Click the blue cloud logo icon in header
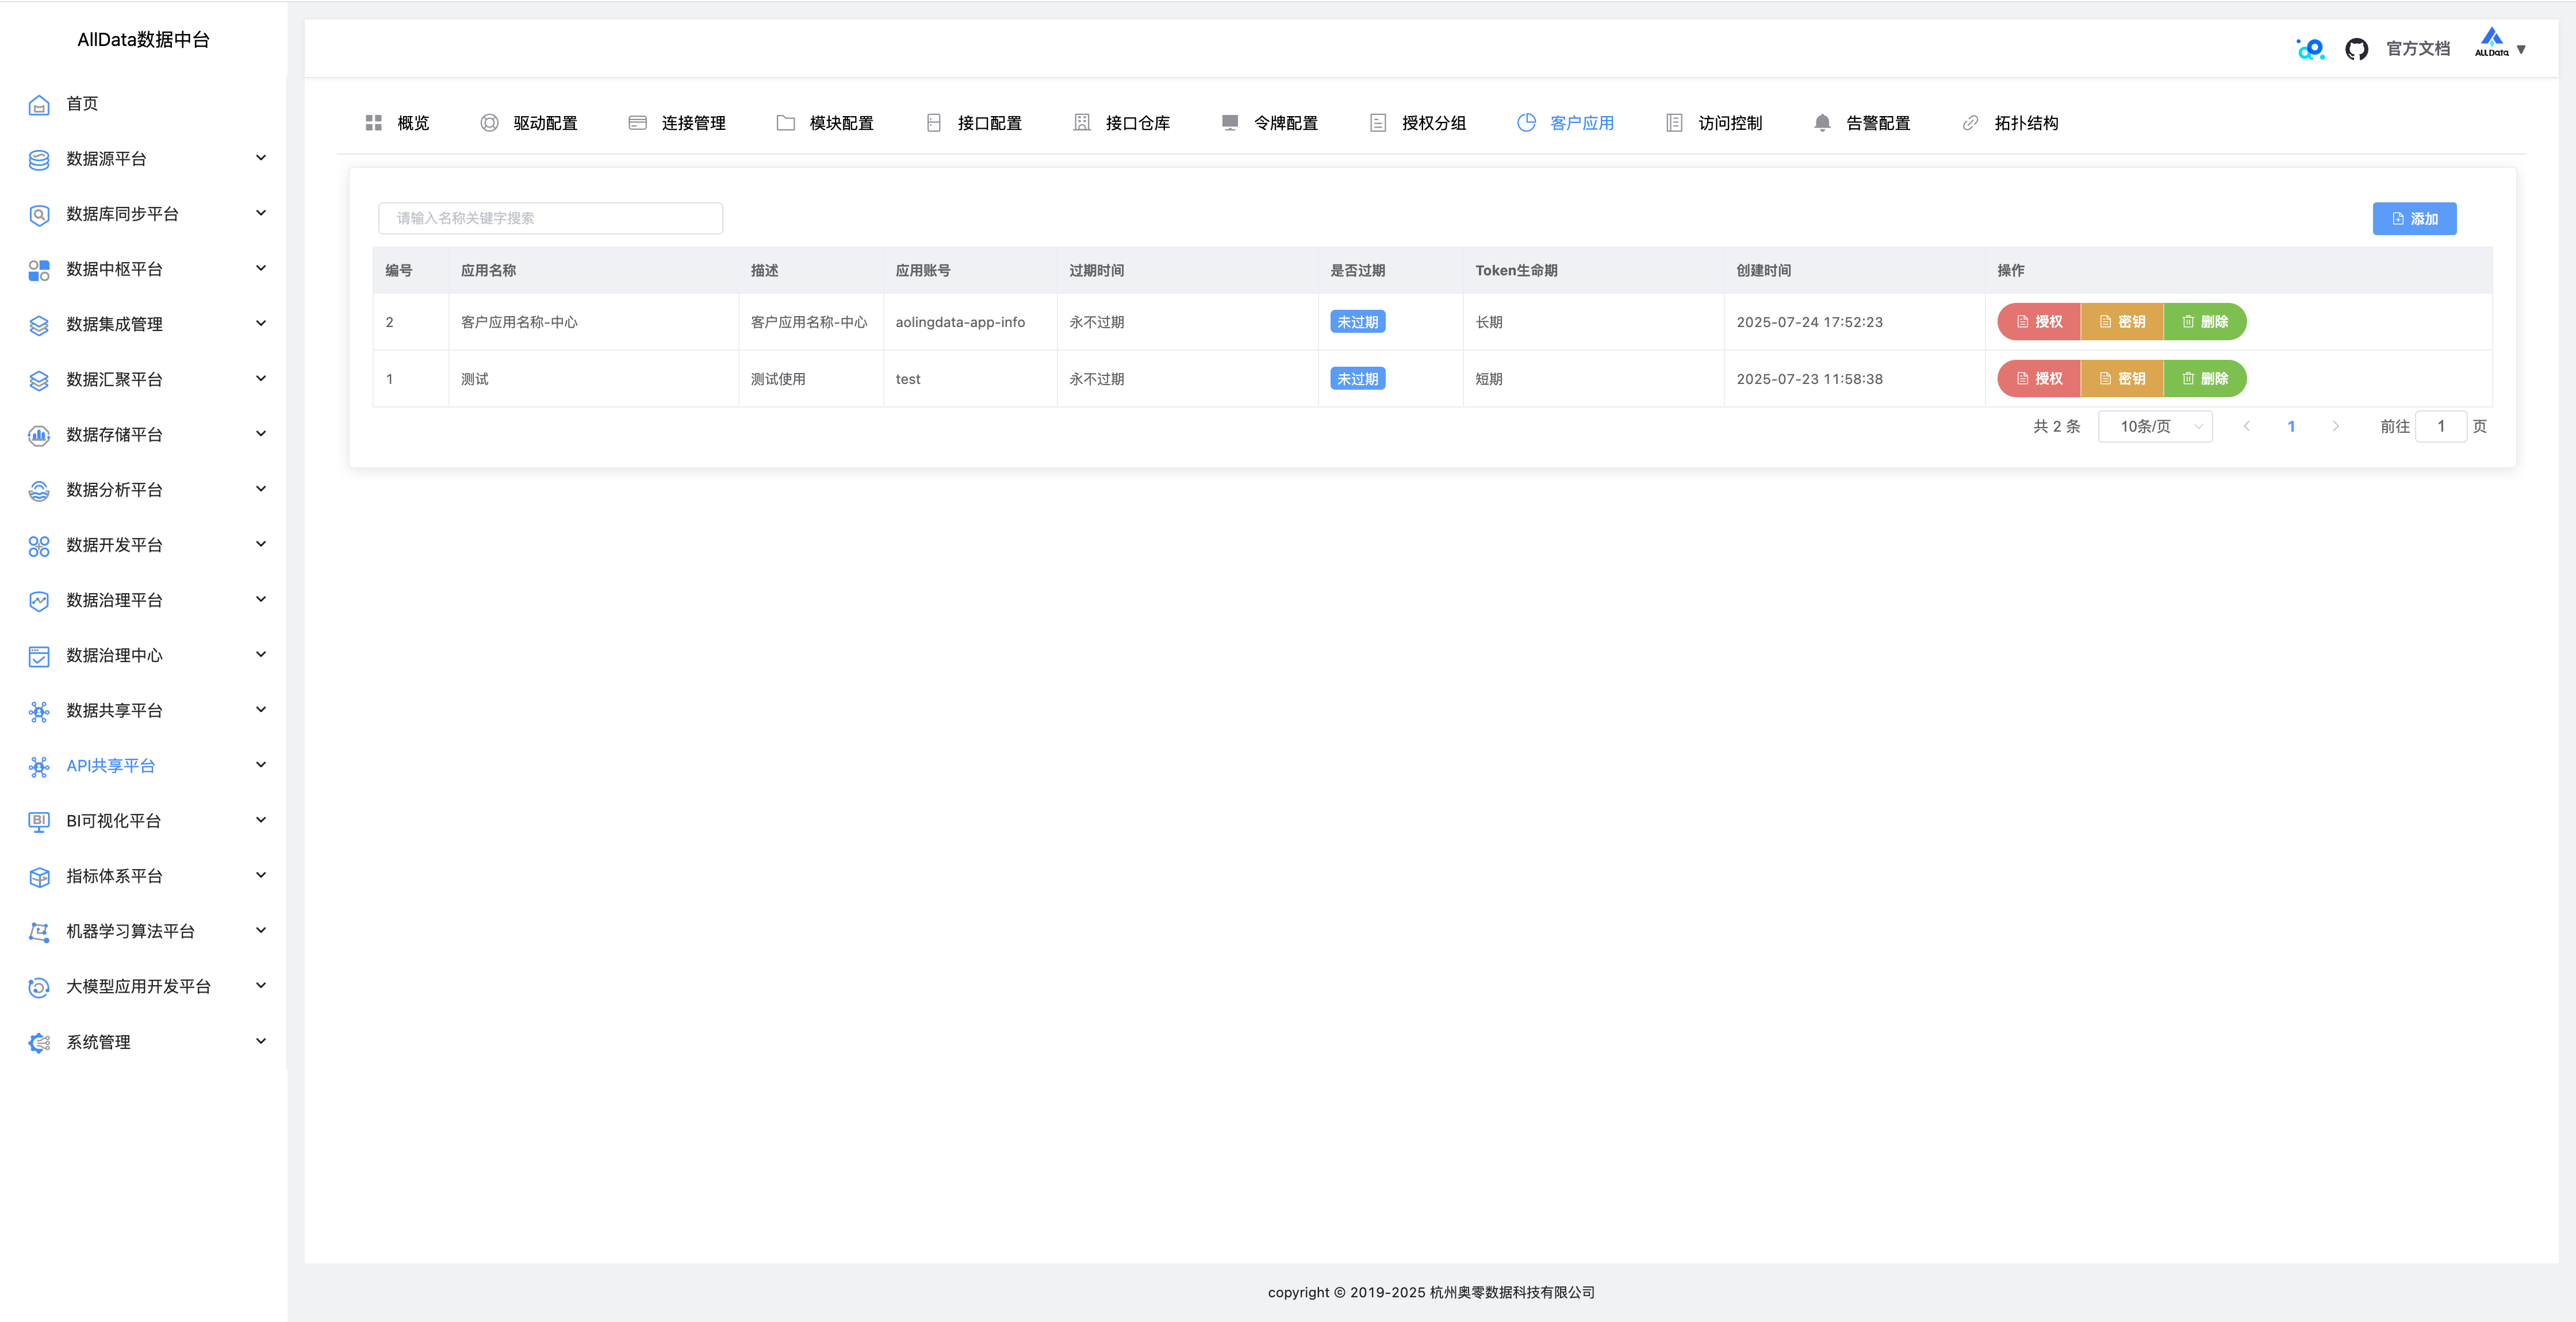The image size is (2576, 1322). click(2310, 49)
